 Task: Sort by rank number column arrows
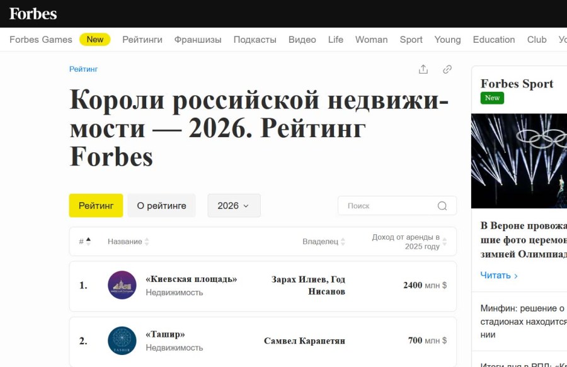pos(88,241)
